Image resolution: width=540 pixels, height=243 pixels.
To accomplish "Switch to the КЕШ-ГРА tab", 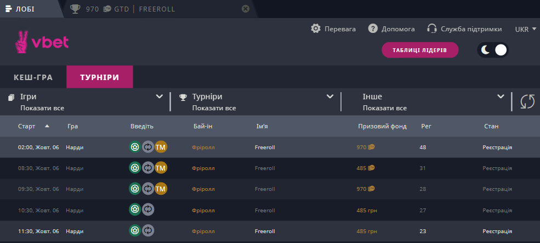I will (x=33, y=77).
